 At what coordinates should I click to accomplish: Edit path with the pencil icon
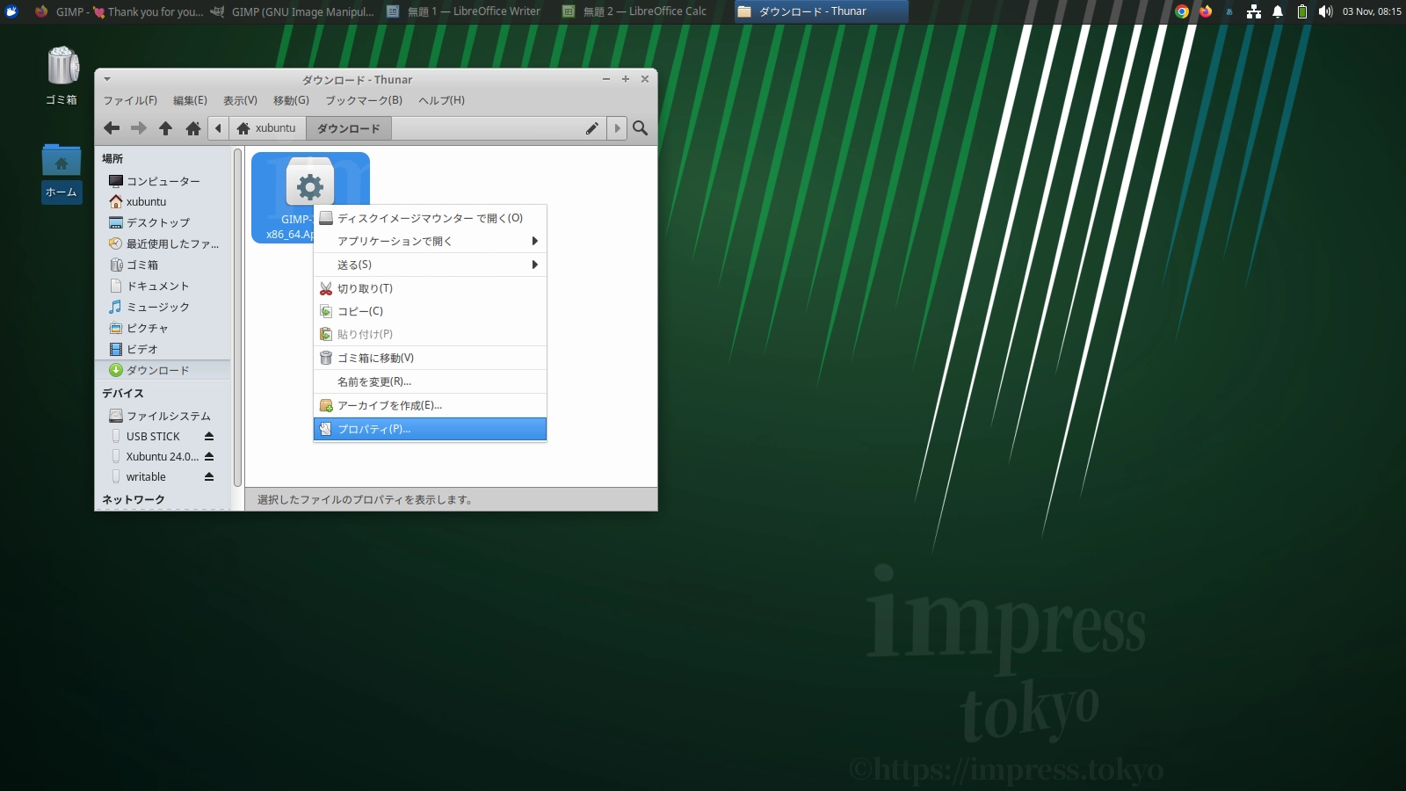[592, 128]
